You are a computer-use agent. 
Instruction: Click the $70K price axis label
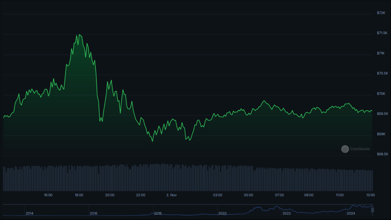coord(381,94)
